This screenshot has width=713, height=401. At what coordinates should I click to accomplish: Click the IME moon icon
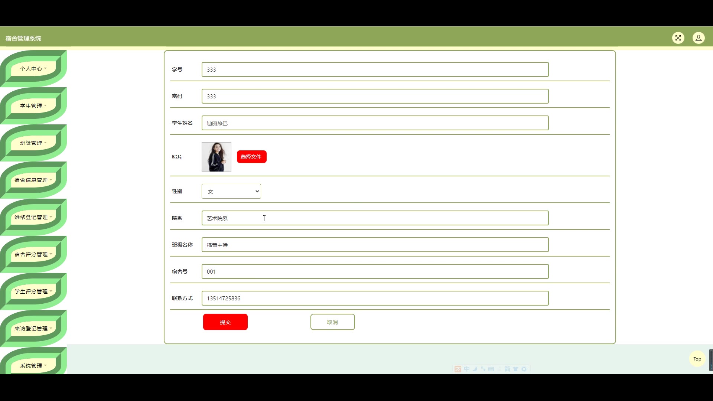(x=475, y=369)
